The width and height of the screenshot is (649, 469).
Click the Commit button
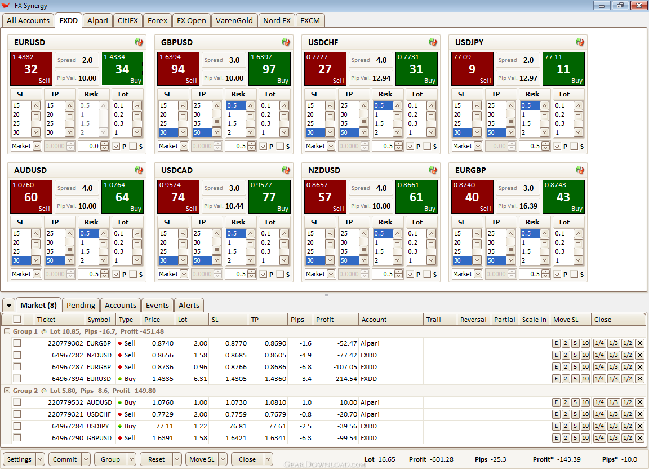tap(65, 459)
